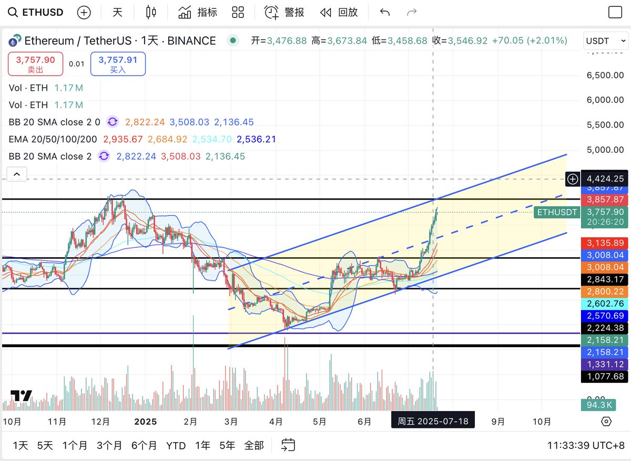631x461 pixels.
Task: Click the 周五 2025-07-18 date label
Action: pos(433,421)
